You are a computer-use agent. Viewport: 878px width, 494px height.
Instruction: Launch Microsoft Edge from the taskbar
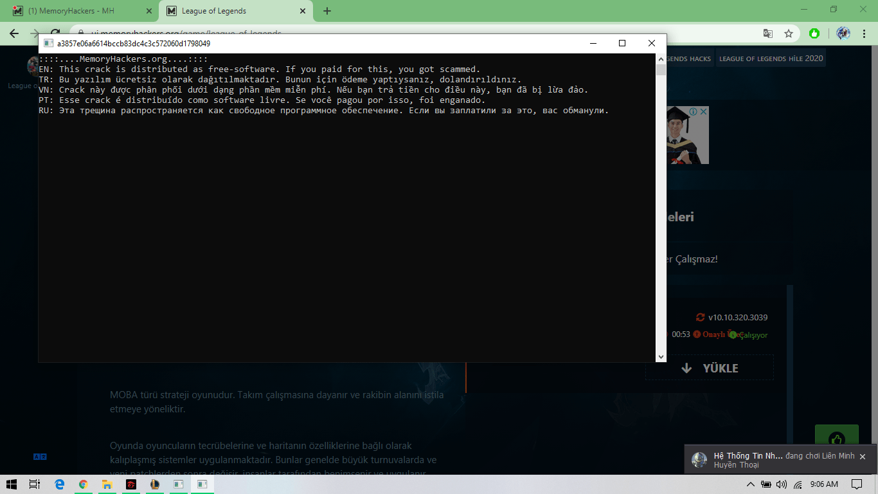(x=60, y=484)
